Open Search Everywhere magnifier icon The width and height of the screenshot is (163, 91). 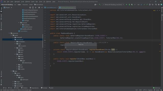tap(156, 5)
